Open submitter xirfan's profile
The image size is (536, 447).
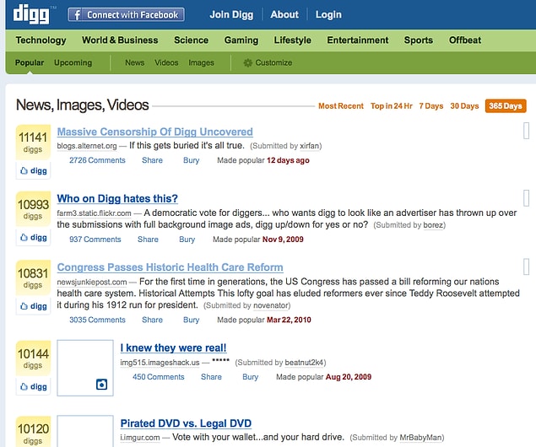pyautogui.click(x=310, y=146)
